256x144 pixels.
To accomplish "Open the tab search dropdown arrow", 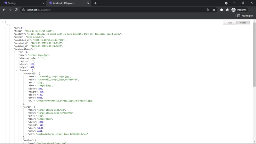I will 226,3.
